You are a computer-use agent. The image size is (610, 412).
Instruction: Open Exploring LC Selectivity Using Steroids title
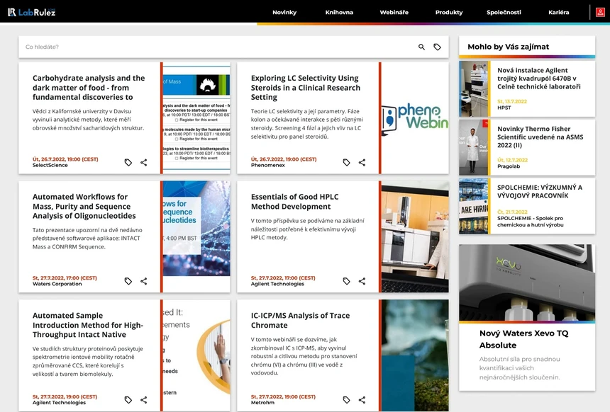point(306,87)
